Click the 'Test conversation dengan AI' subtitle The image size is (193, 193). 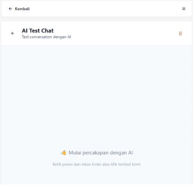point(46,37)
